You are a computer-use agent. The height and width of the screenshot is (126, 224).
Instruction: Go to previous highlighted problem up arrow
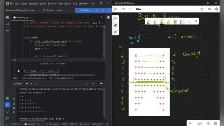pyautogui.click(x=99, y=23)
